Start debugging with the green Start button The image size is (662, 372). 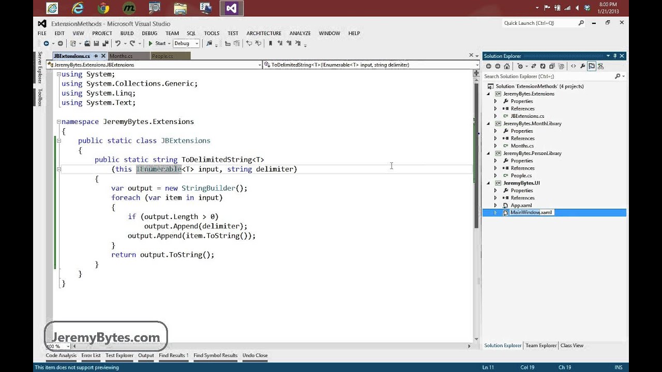pos(157,43)
